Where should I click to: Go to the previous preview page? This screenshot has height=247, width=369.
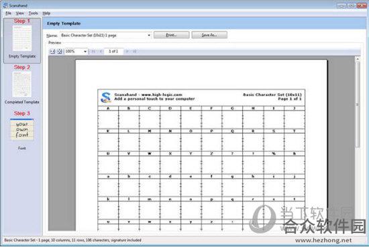pos(101,51)
